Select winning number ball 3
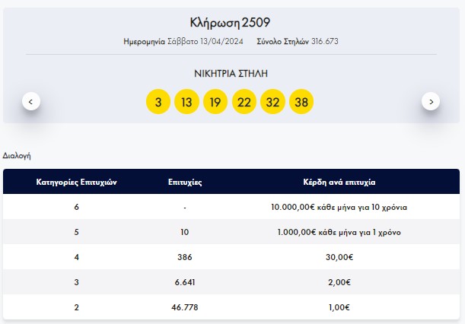The width and height of the screenshot is (465, 324). (x=158, y=101)
